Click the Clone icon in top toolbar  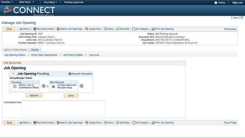[105, 29]
